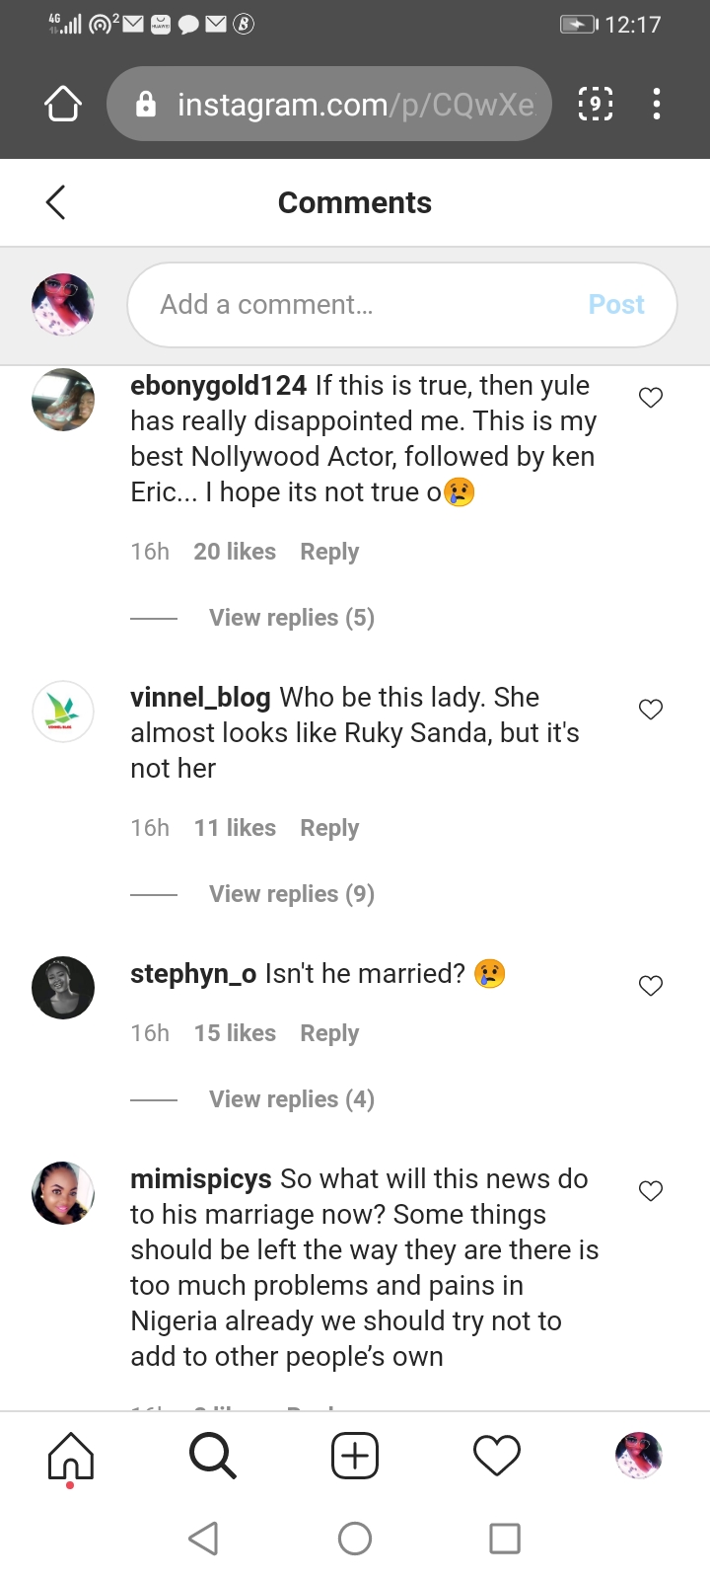Like mimispicys's comment
Image resolution: width=710 pixels, height=1579 pixels.
[651, 1191]
